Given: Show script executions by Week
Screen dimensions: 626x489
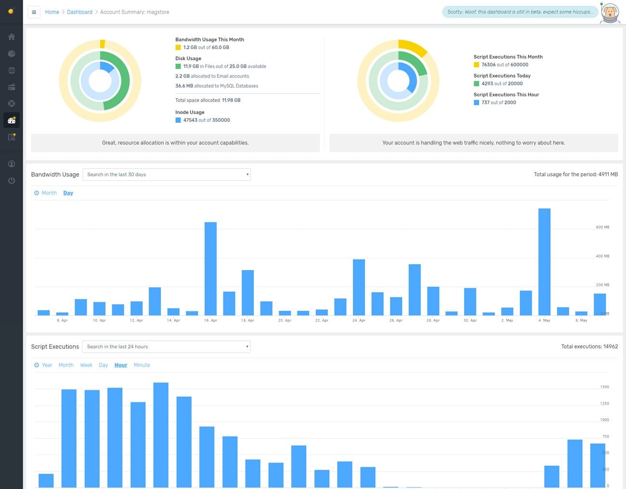Looking at the screenshot, I should pyautogui.click(x=86, y=365).
